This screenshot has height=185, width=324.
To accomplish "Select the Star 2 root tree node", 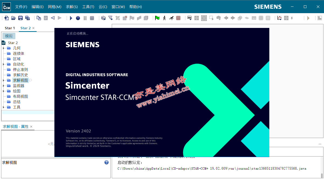I will tap(13, 43).
